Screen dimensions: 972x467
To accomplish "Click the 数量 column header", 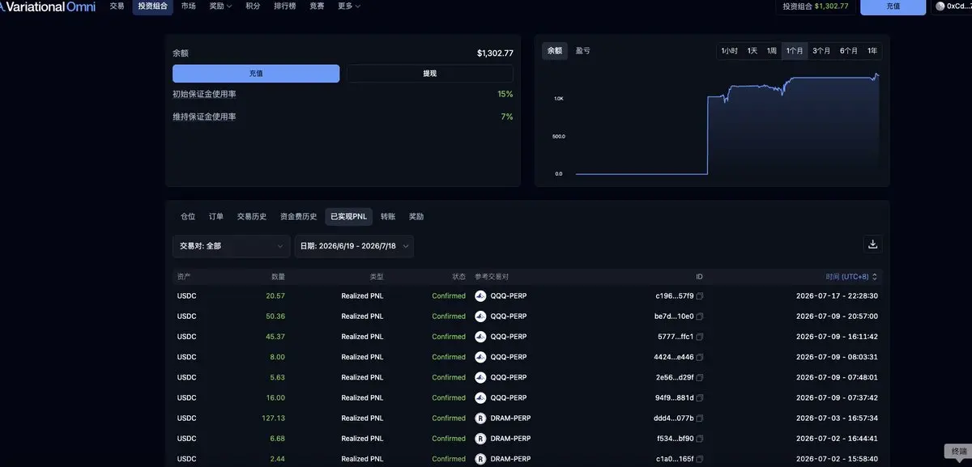I will [278, 277].
